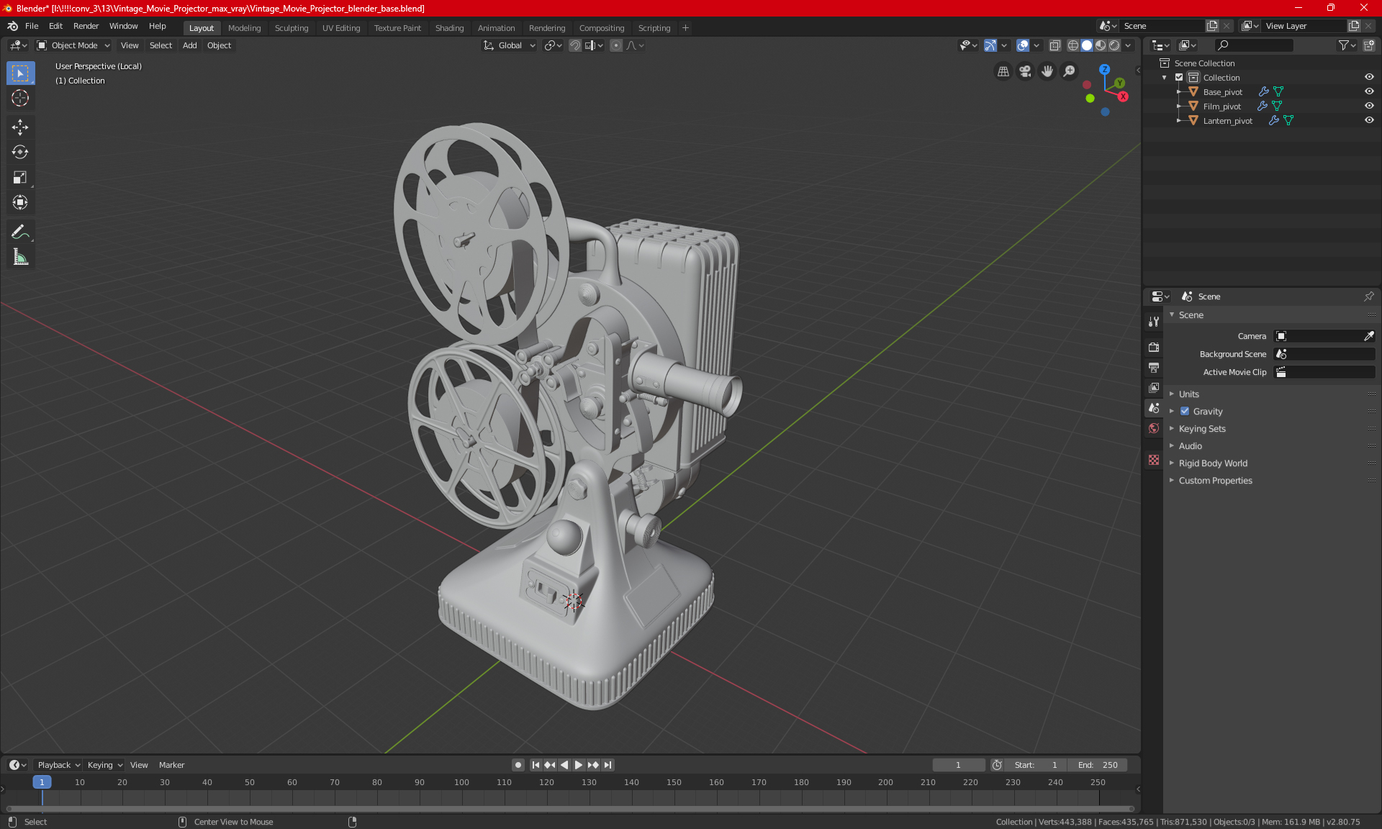Select the Annotate pencil tool

click(20, 232)
